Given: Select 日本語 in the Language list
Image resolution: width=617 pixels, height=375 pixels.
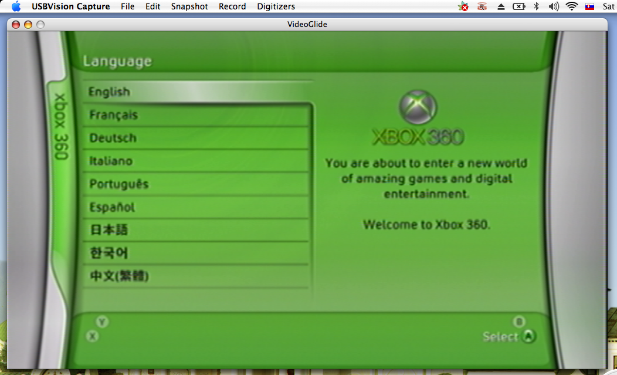Looking at the screenshot, I should 196,230.
